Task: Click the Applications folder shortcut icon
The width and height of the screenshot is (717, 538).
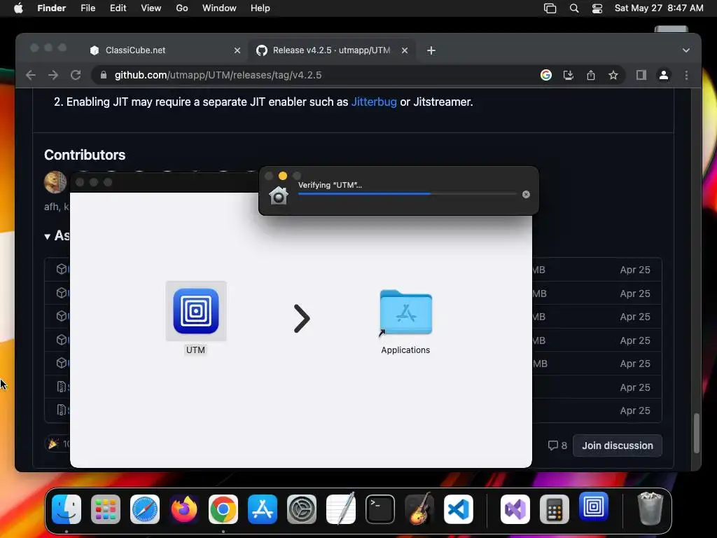Action: pos(405,312)
